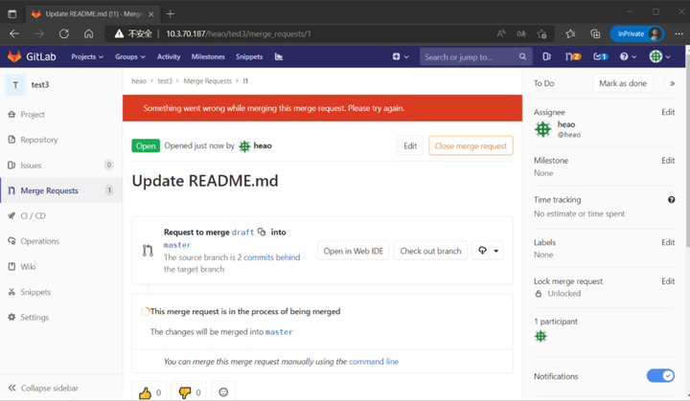Open the add reaction smiley picker
Viewport: 690px width, 401px height.
(223, 391)
